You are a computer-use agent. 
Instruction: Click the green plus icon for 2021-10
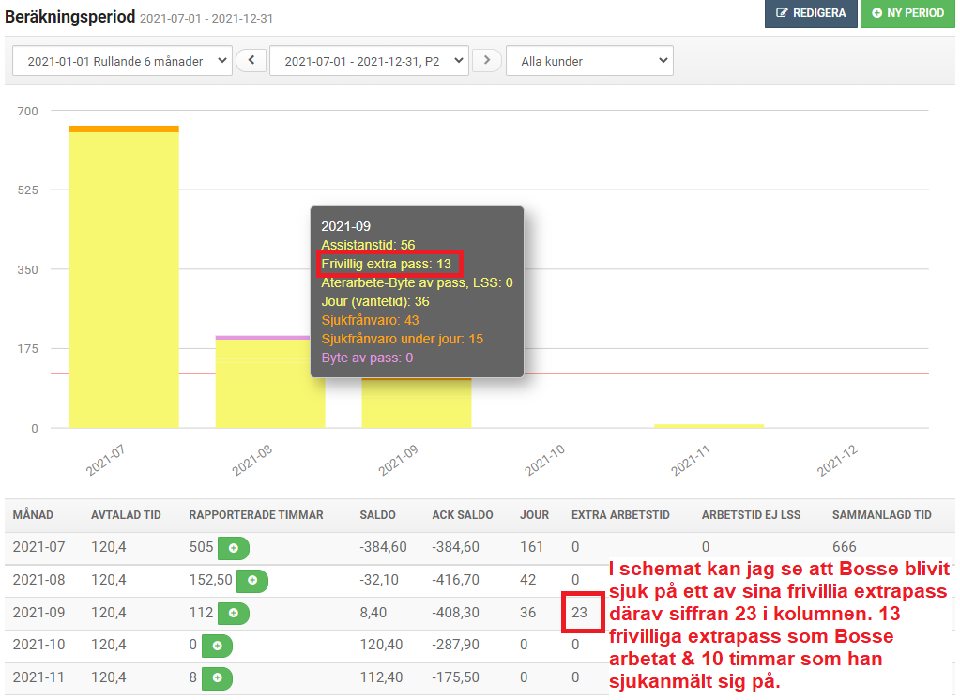(x=217, y=646)
